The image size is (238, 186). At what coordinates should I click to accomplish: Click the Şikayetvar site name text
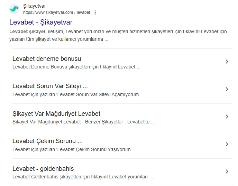pyautogui.click(x=35, y=6)
